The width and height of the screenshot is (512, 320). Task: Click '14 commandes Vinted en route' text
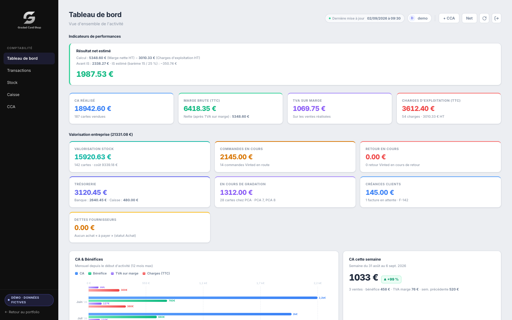[245, 165]
